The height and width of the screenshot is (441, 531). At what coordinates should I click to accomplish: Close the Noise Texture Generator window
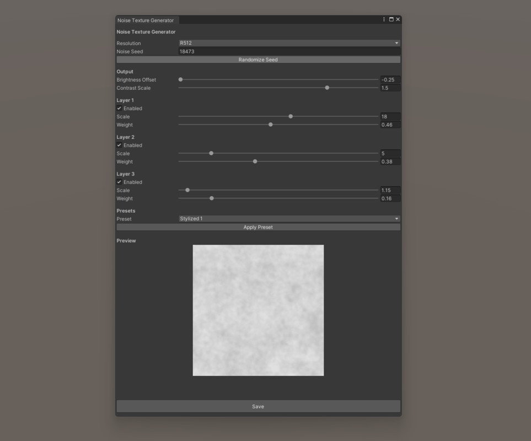398,19
